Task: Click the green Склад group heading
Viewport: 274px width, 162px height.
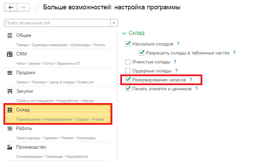Action: [x=136, y=33]
